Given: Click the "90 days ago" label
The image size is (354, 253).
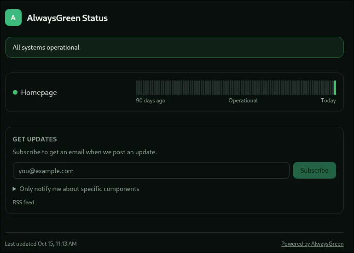Looking at the screenshot, I should 151,101.
